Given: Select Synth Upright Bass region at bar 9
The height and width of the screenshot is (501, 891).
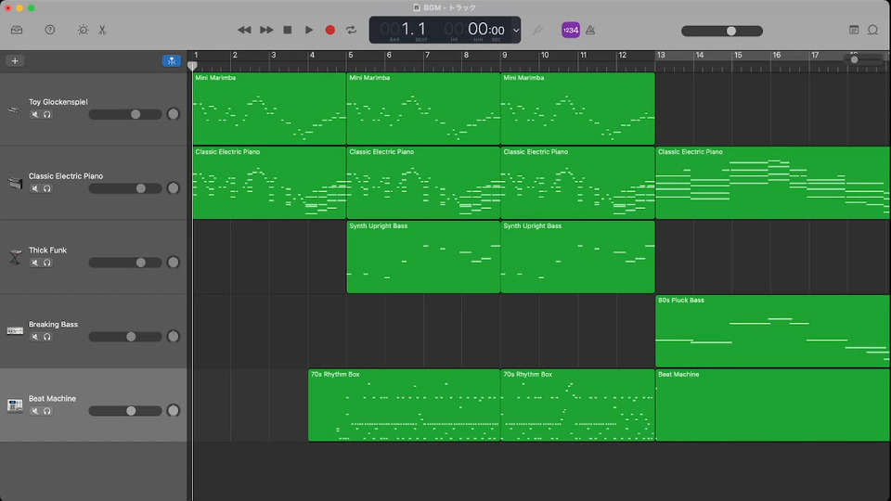Looking at the screenshot, I should tap(578, 257).
